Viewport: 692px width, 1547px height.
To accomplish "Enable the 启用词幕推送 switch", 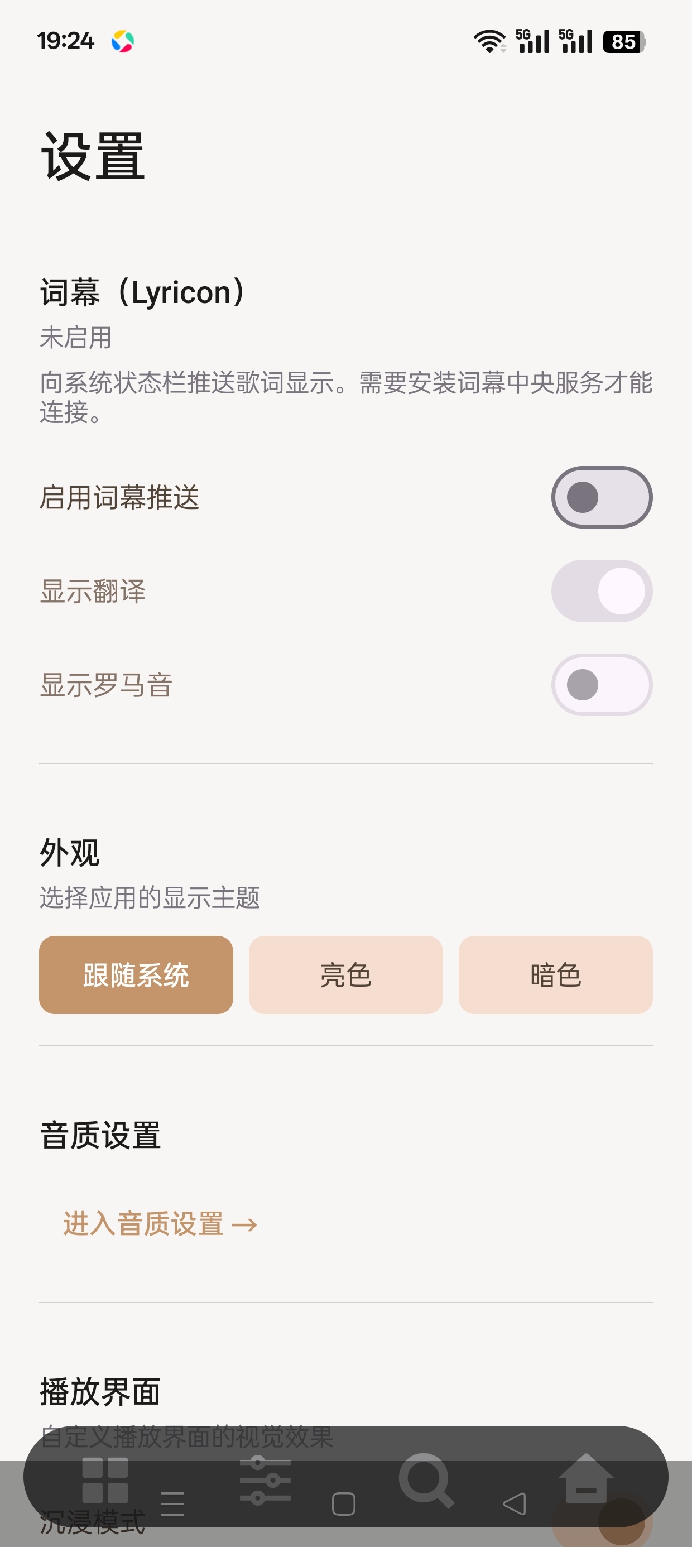I will [x=601, y=497].
